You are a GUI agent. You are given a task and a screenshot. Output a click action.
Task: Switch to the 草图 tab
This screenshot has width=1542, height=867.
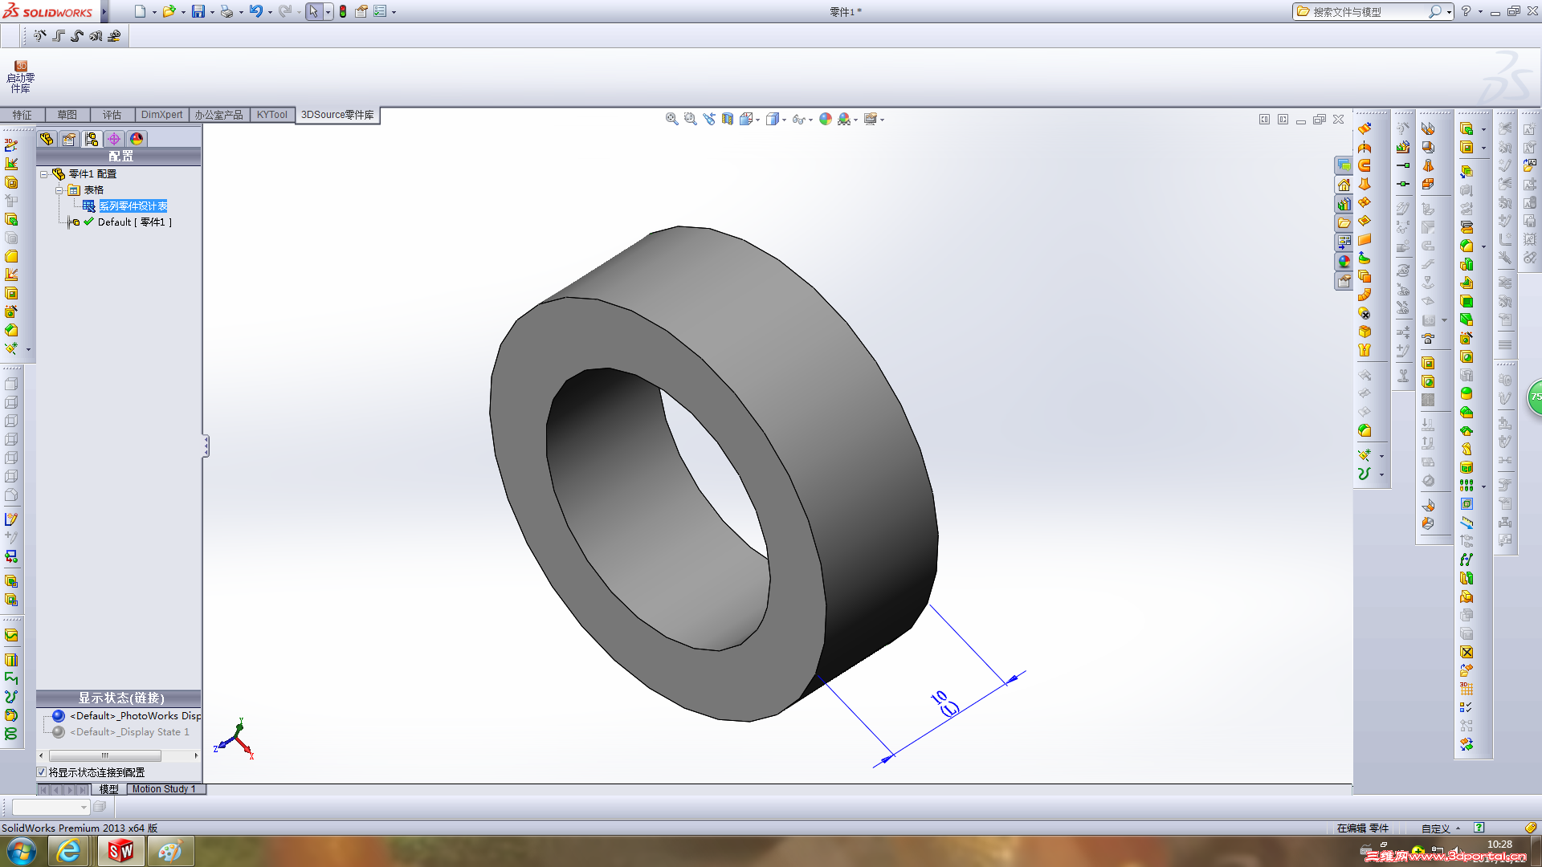pos(67,115)
